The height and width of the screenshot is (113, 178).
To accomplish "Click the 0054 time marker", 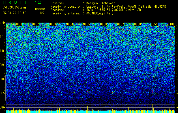I will (70, 24).
